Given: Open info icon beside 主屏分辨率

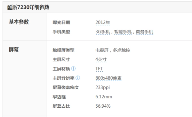Looking at the screenshot, I should 78,78.
